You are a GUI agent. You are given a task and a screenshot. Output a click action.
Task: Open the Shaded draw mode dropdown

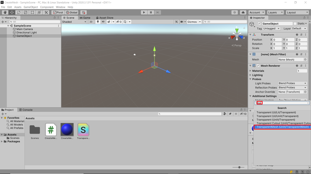[74, 22]
